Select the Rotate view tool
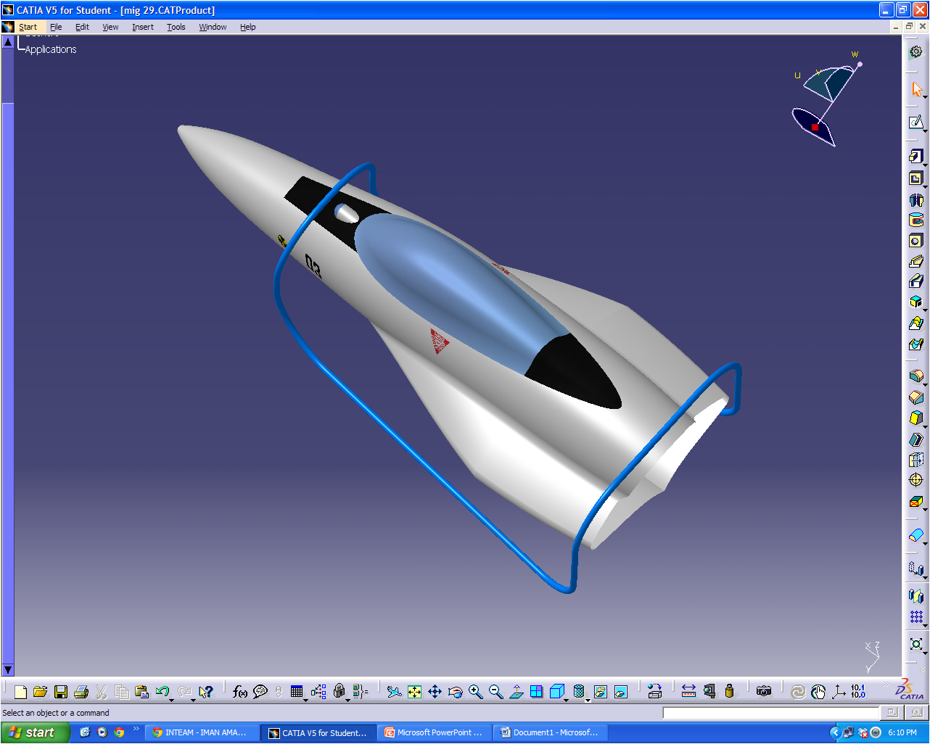 tap(455, 692)
